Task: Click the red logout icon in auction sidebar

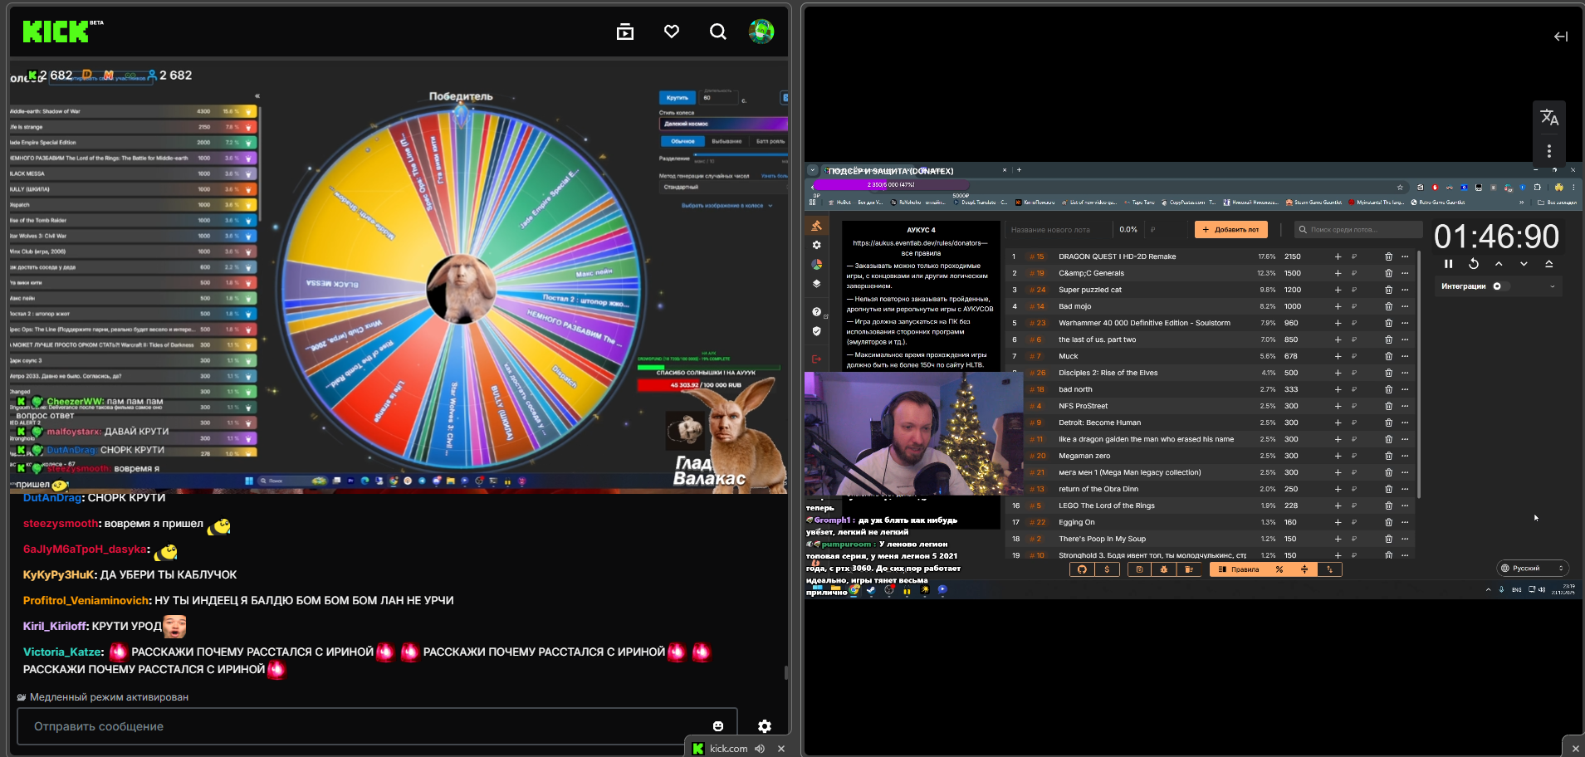Action: point(817,359)
